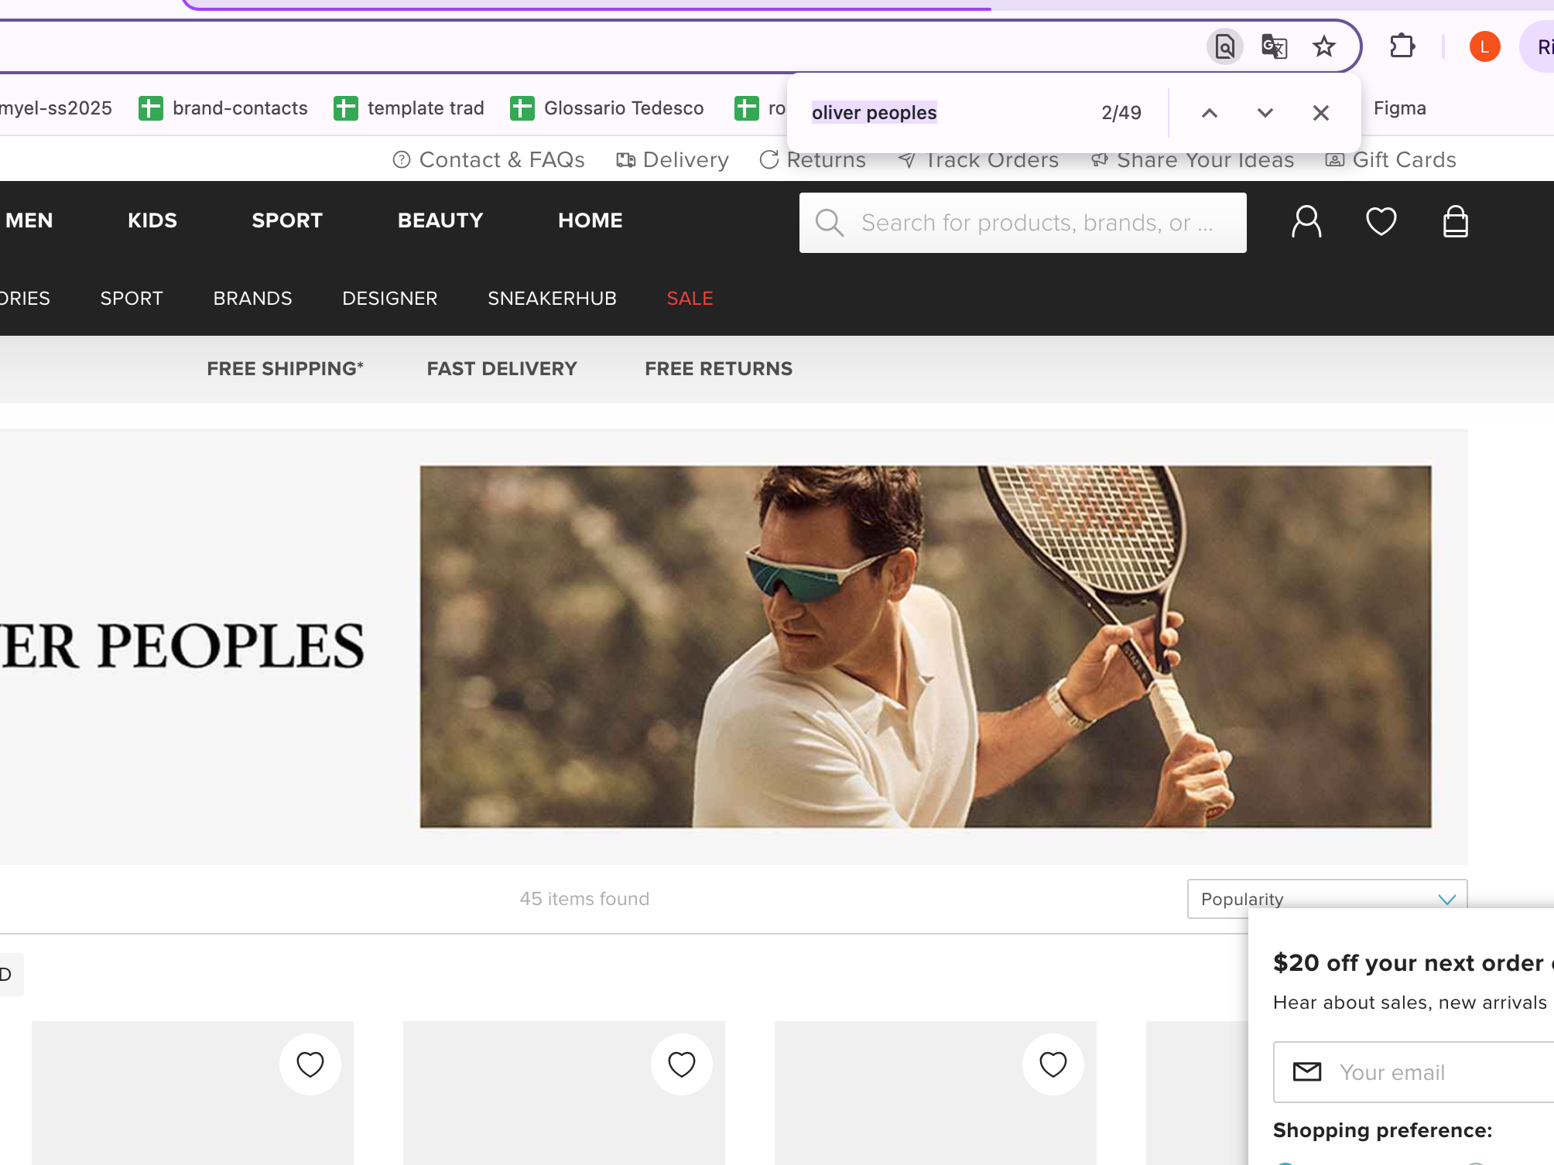
Task: Open the first product card image
Action: pyautogui.click(x=193, y=1093)
